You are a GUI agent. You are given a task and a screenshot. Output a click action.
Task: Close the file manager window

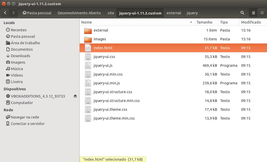click(x=4, y=4)
